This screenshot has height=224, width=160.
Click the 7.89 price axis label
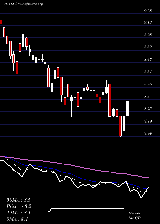(x=148, y=121)
